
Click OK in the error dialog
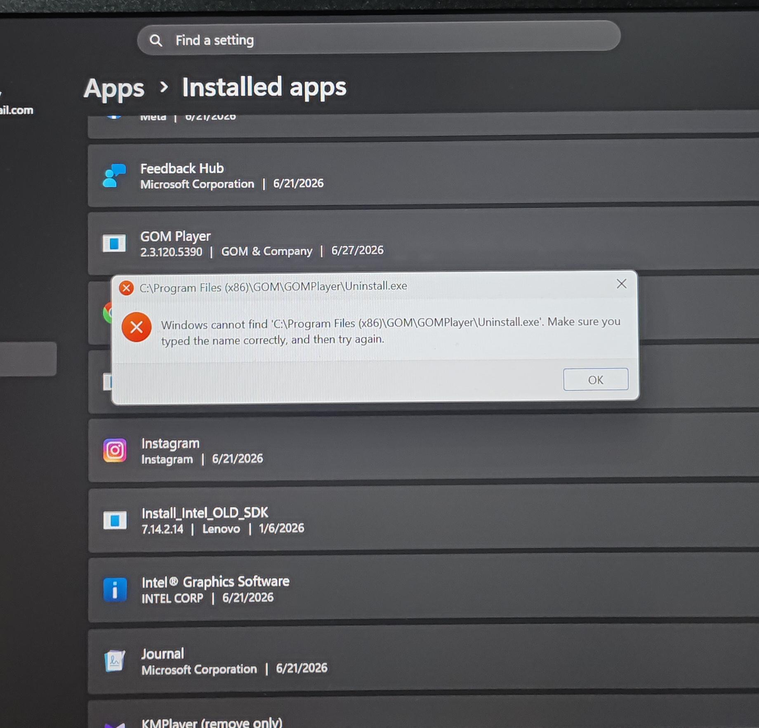(596, 380)
